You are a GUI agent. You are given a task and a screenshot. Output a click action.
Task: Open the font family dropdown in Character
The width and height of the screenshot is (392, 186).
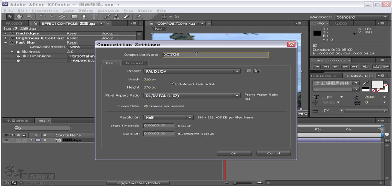point(336,83)
